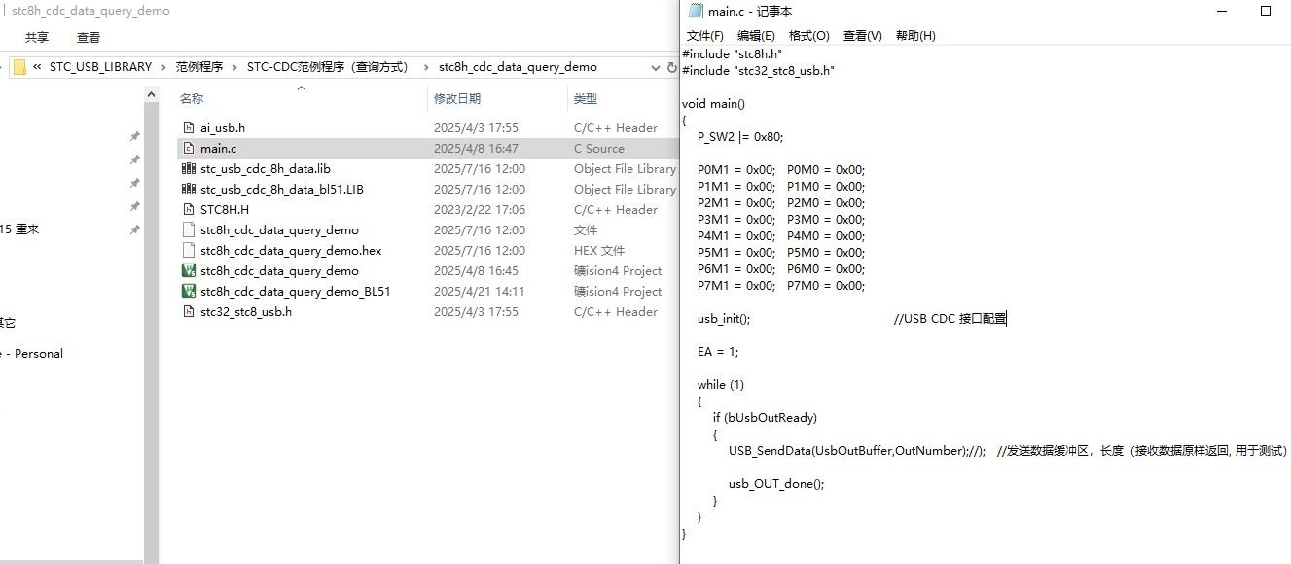Select stc8h_cdc_data_query_demo.hex file name

(x=291, y=250)
